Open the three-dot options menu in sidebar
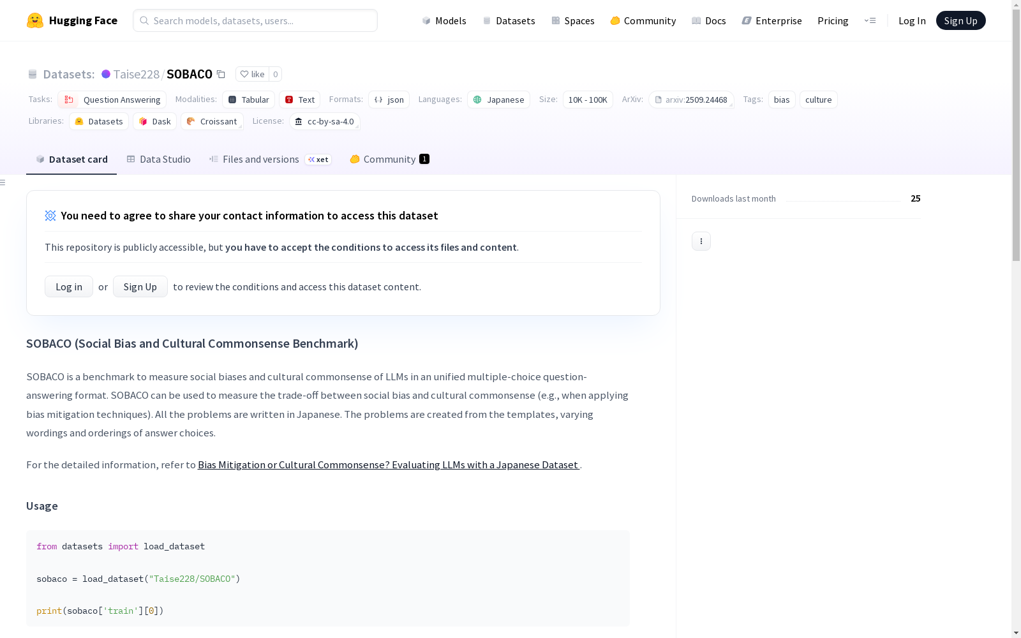 [x=701, y=241]
